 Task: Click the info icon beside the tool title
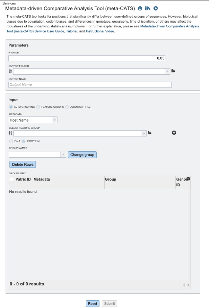140,8
